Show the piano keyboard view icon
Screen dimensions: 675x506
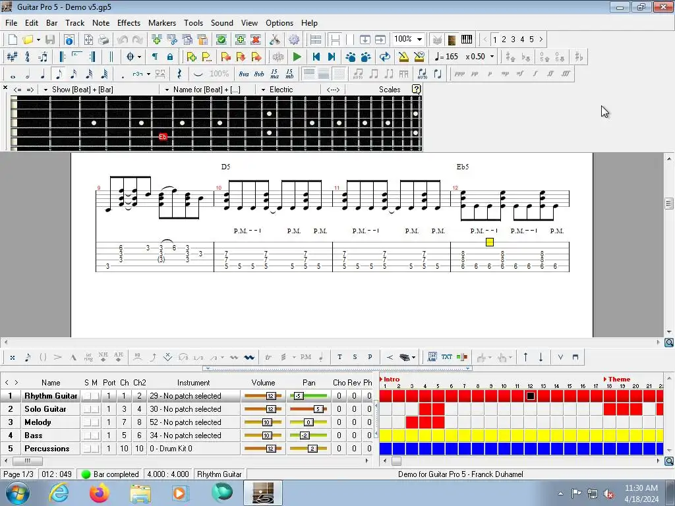467,40
